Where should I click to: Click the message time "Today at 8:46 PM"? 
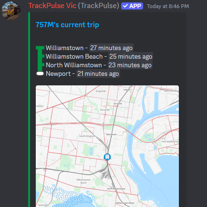click(x=168, y=6)
